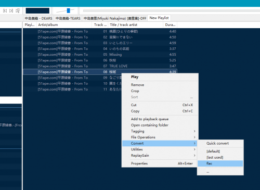Screen dimensions: 260x190
Task: Click the random playback icon
Action: (x=18, y=11)
